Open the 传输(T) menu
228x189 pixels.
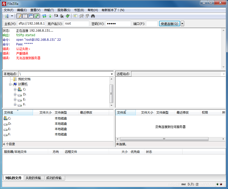pos(49,10)
